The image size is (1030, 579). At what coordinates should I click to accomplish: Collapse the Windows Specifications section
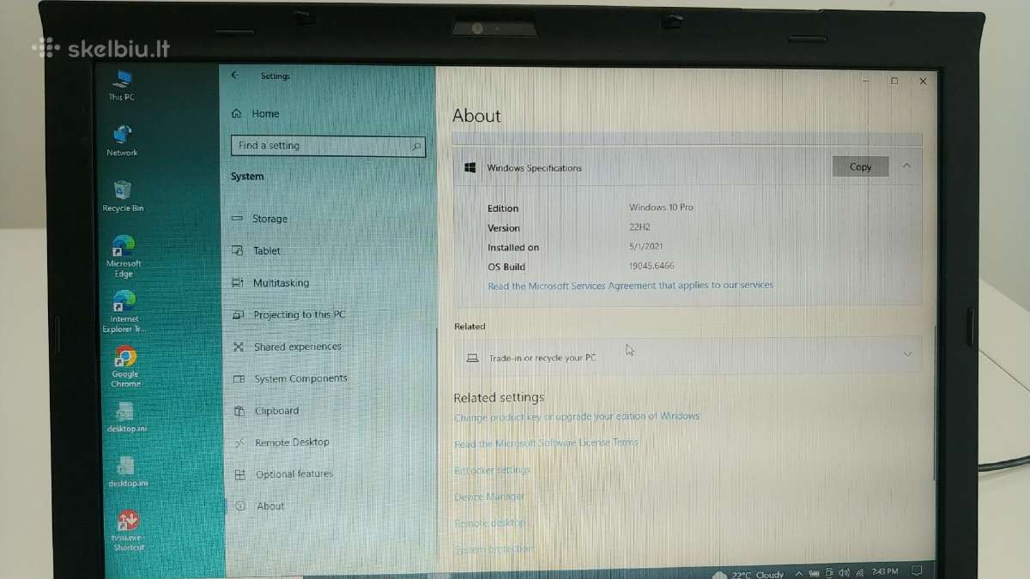tap(907, 166)
